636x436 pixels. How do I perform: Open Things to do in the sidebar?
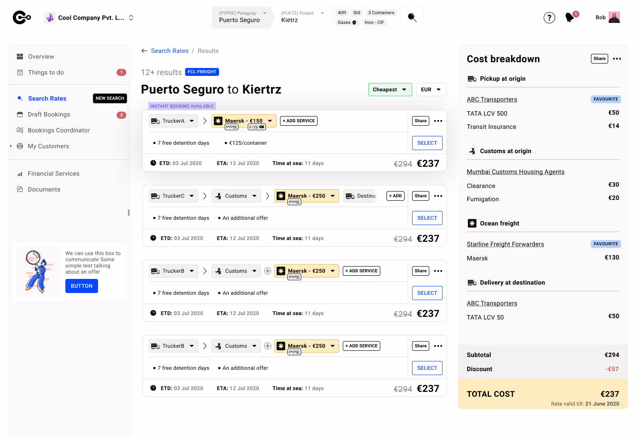point(46,72)
